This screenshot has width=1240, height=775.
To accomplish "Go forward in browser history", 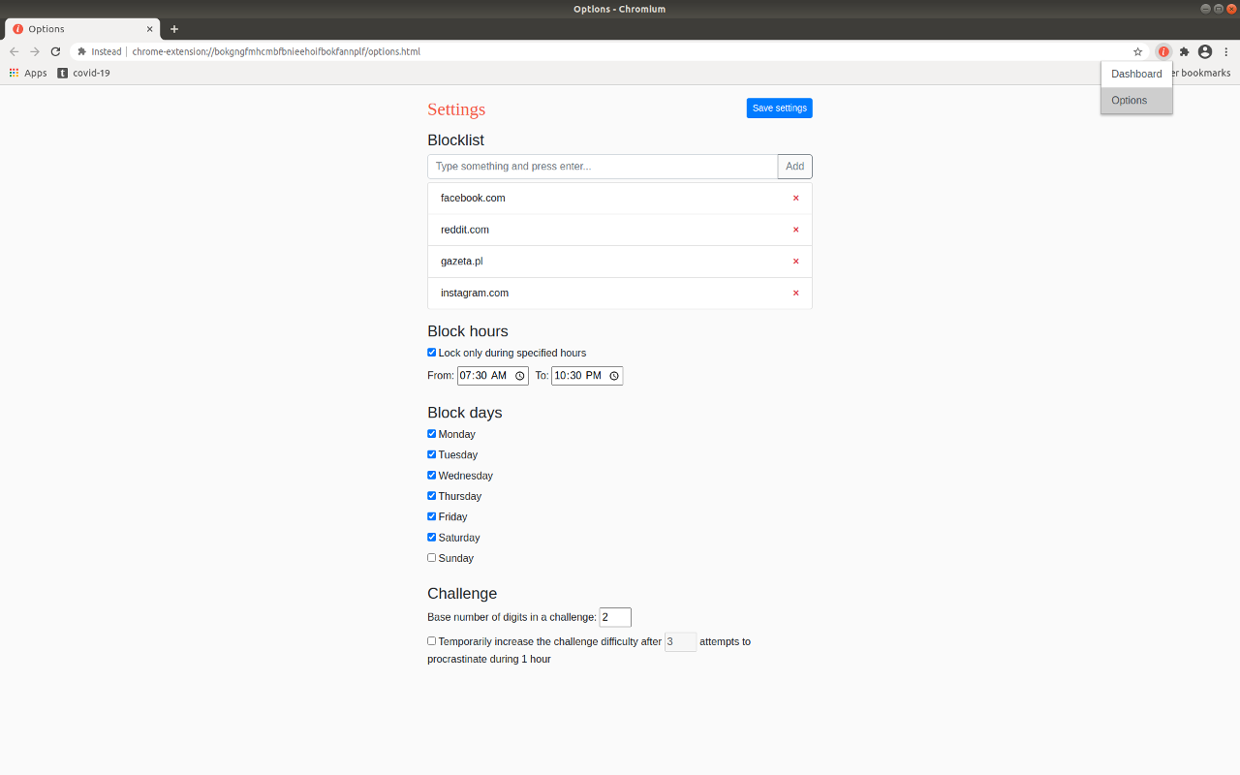I will point(35,51).
